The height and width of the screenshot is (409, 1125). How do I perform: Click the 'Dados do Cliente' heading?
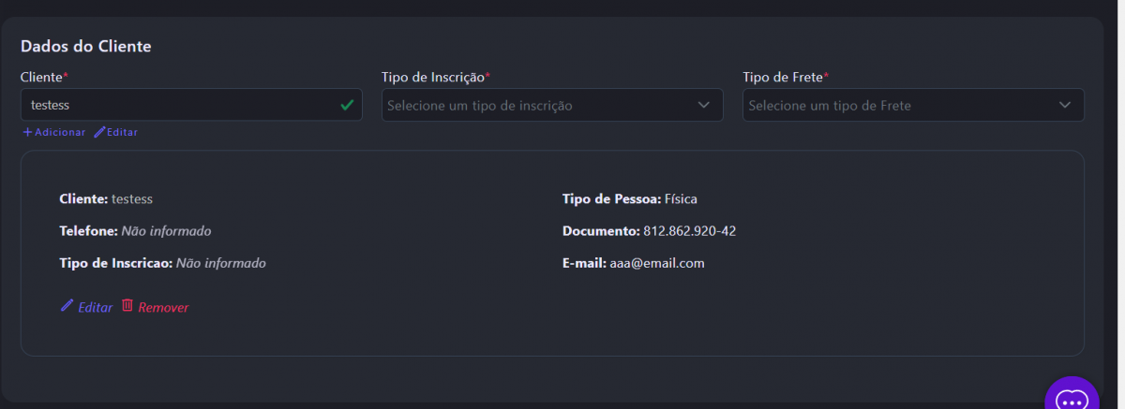86,46
